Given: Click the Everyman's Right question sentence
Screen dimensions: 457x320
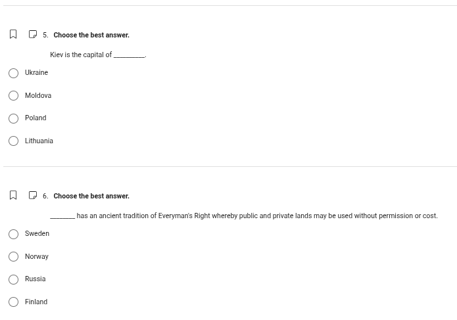Looking at the screenshot, I should pyautogui.click(x=256, y=216).
